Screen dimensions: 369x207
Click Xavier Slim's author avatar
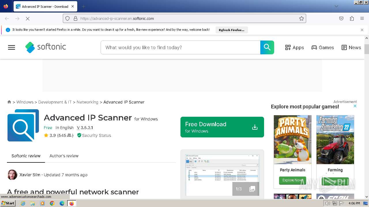(12, 175)
